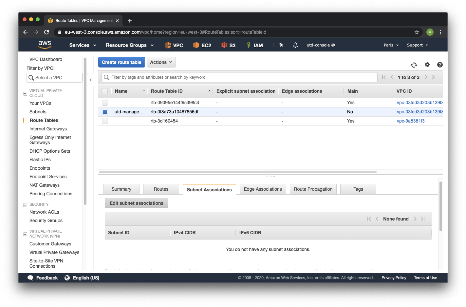
Task: Collapse the Virtual Private Network section
Action: click(x=25, y=234)
